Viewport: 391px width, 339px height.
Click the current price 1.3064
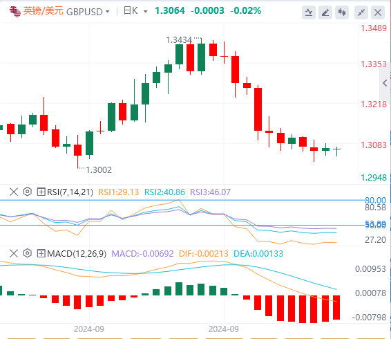170,11
